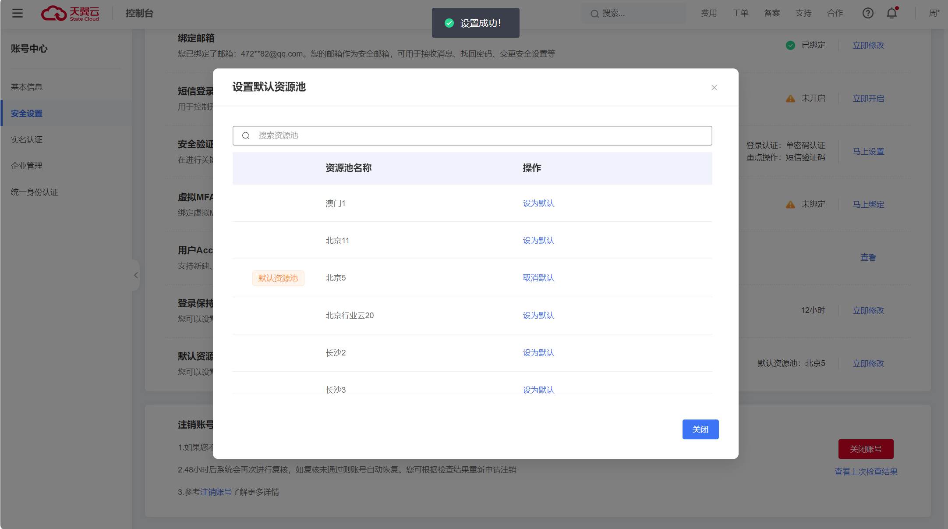Click the 默认资源池 tag
The image size is (948, 529).
278,278
